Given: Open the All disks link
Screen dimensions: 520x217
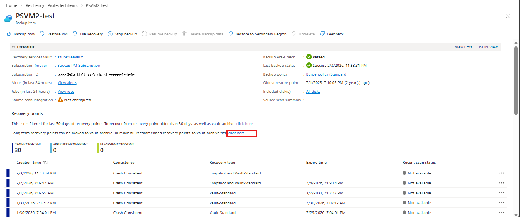Looking at the screenshot, I should (x=313, y=92).
